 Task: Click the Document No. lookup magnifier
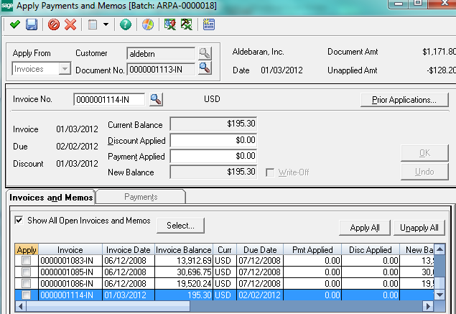tap(205, 68)
